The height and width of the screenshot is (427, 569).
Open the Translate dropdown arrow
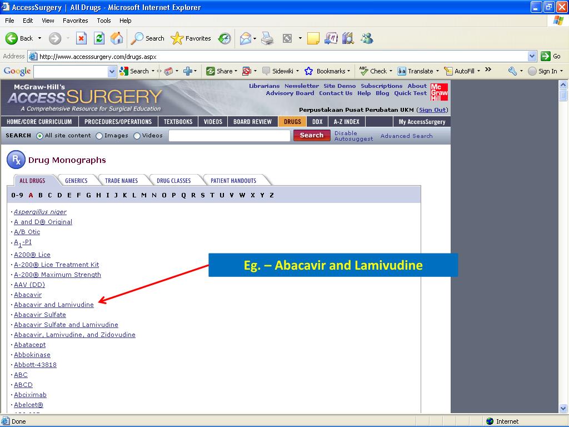(x=437, y=71)
